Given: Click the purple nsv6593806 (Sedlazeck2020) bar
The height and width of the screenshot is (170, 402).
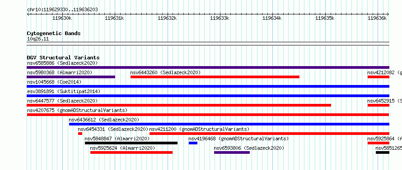Looking at the screenshot, I should point(232,152).
